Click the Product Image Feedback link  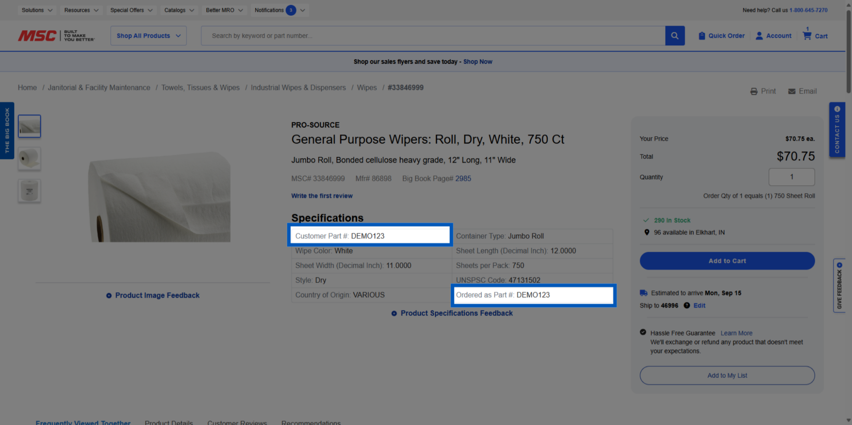click(x=157, y=296)
